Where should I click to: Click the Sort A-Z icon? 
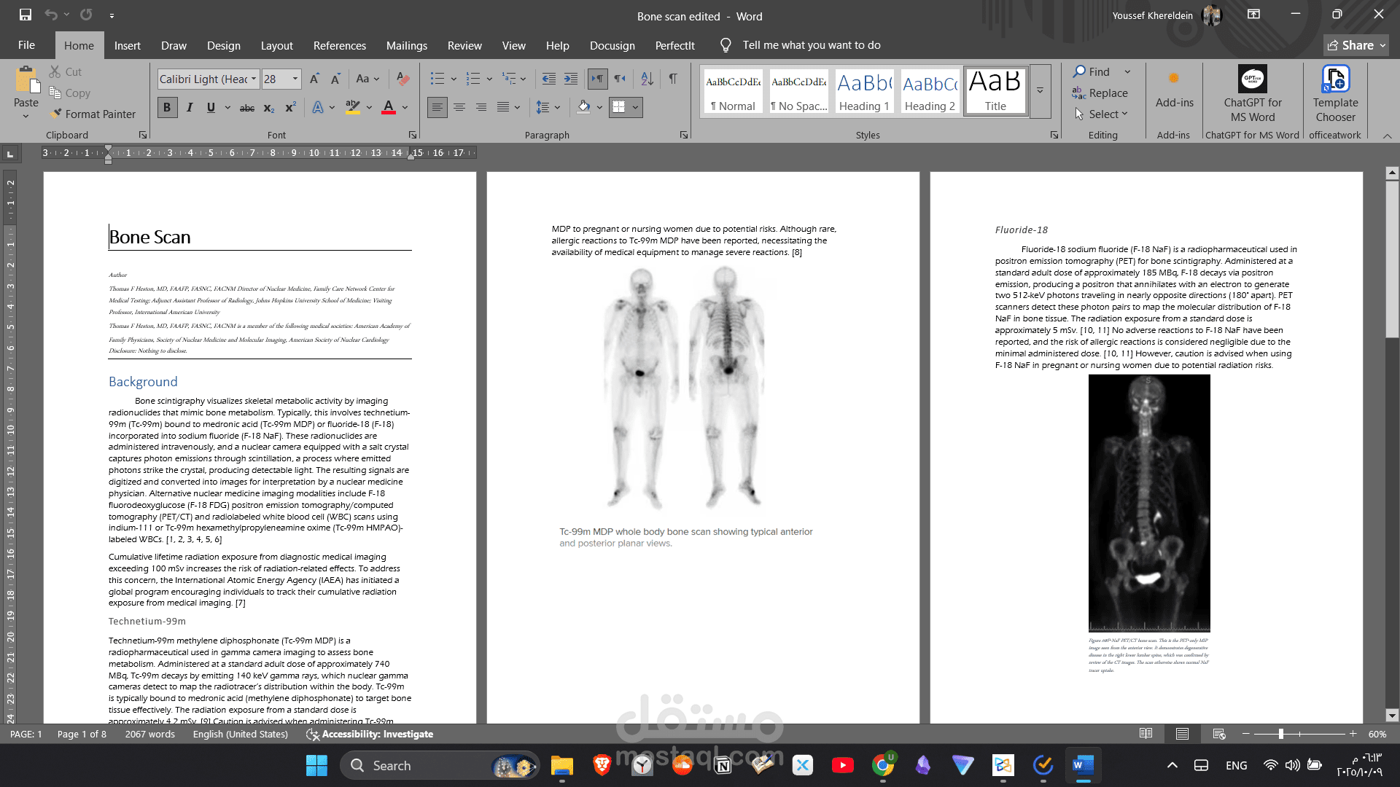click(x=647, y=79)
